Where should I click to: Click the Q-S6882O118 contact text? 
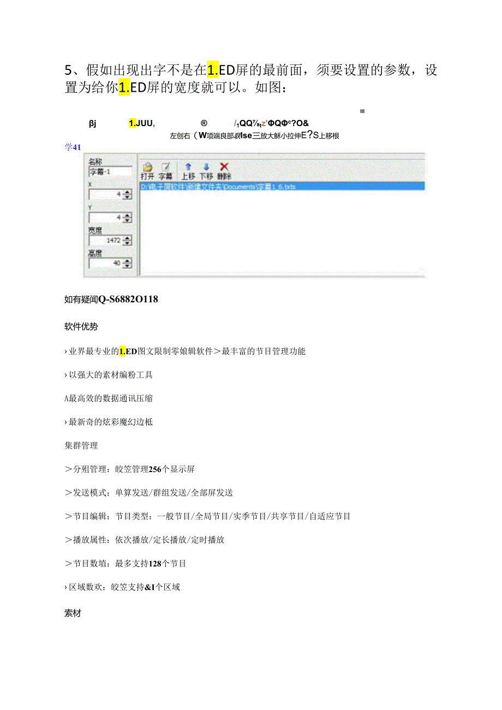click(x=127, y=299)
